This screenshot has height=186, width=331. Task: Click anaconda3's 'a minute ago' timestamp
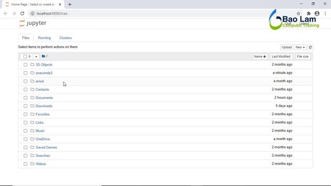(282, 73)
